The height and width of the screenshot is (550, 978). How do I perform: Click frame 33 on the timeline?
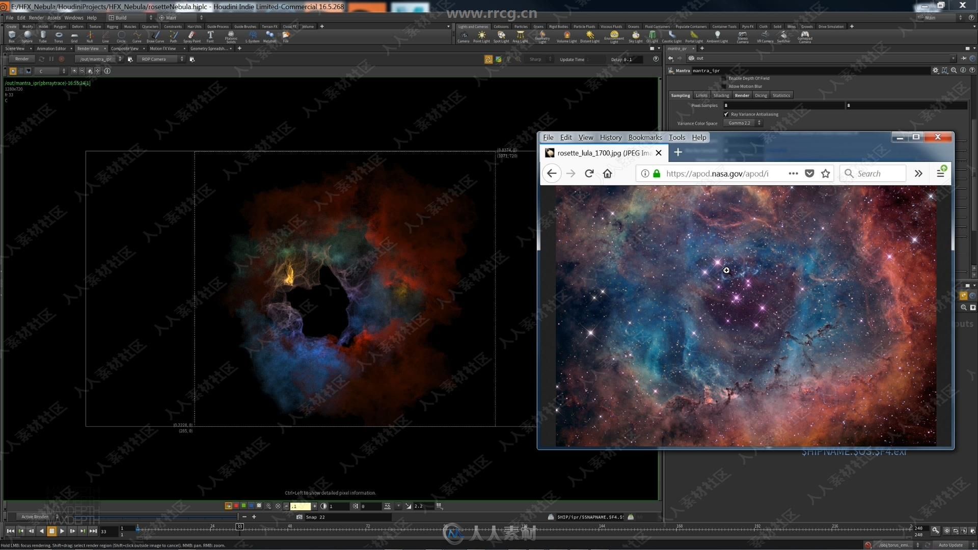(x=239, y=530)
